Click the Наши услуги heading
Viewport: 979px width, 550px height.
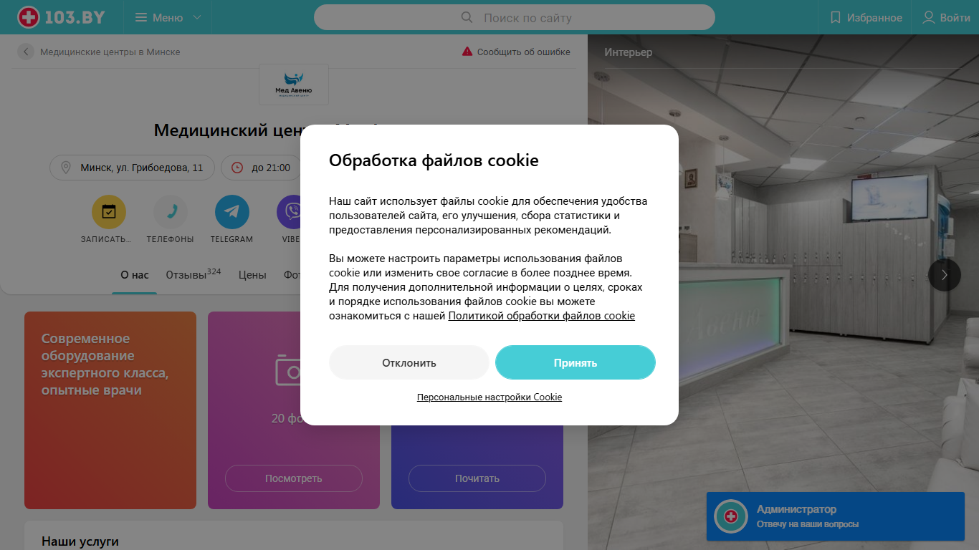pyautogui.click(x=80, y=541)
